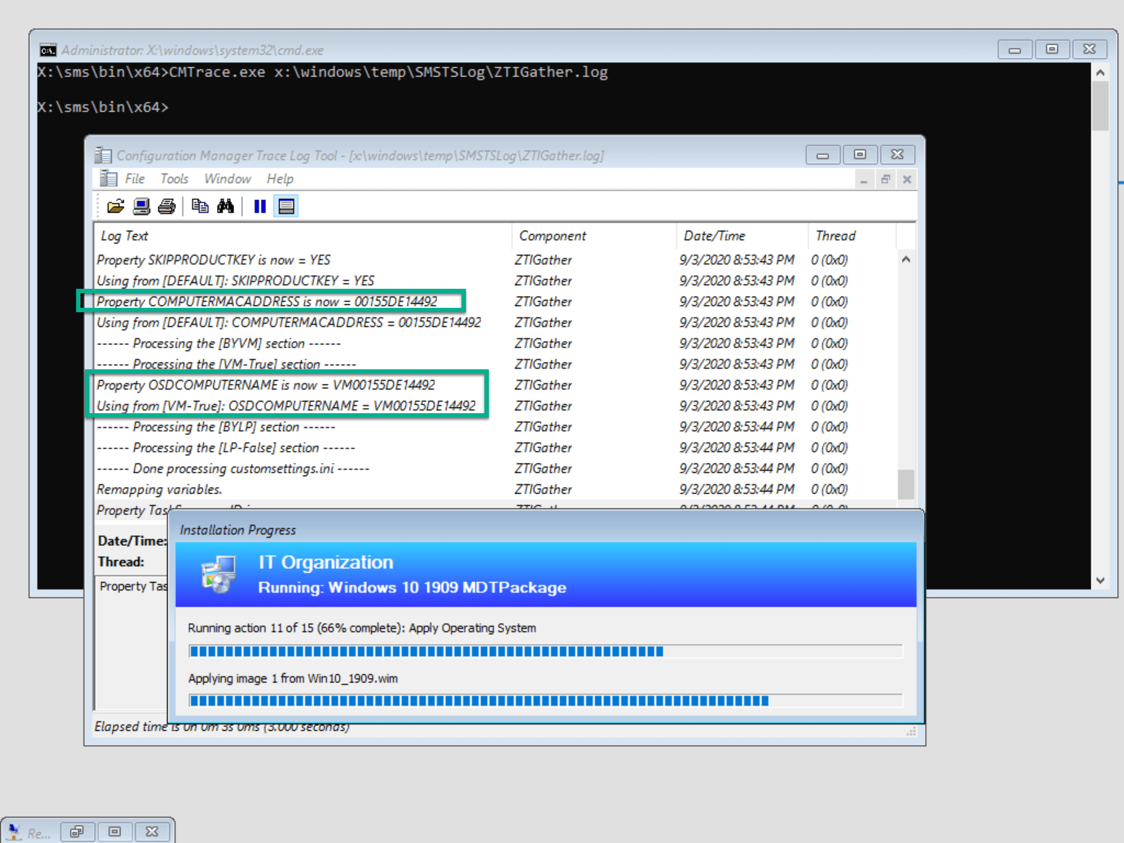
Task: Open the Window menu
Action: pyautogui.click(x=227, y=179)
